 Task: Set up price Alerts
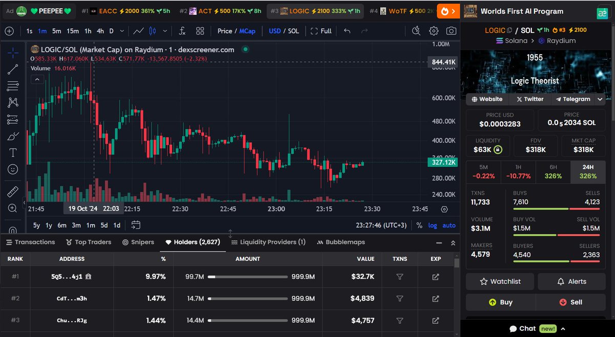tap(571, 281)
